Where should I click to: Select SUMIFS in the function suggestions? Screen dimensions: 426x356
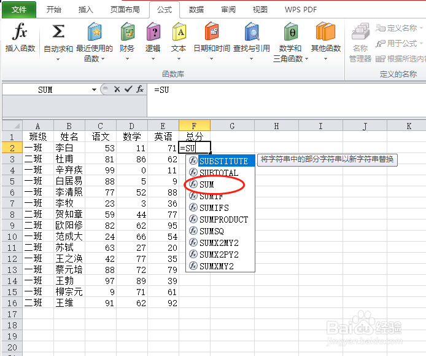click(220, 208)
